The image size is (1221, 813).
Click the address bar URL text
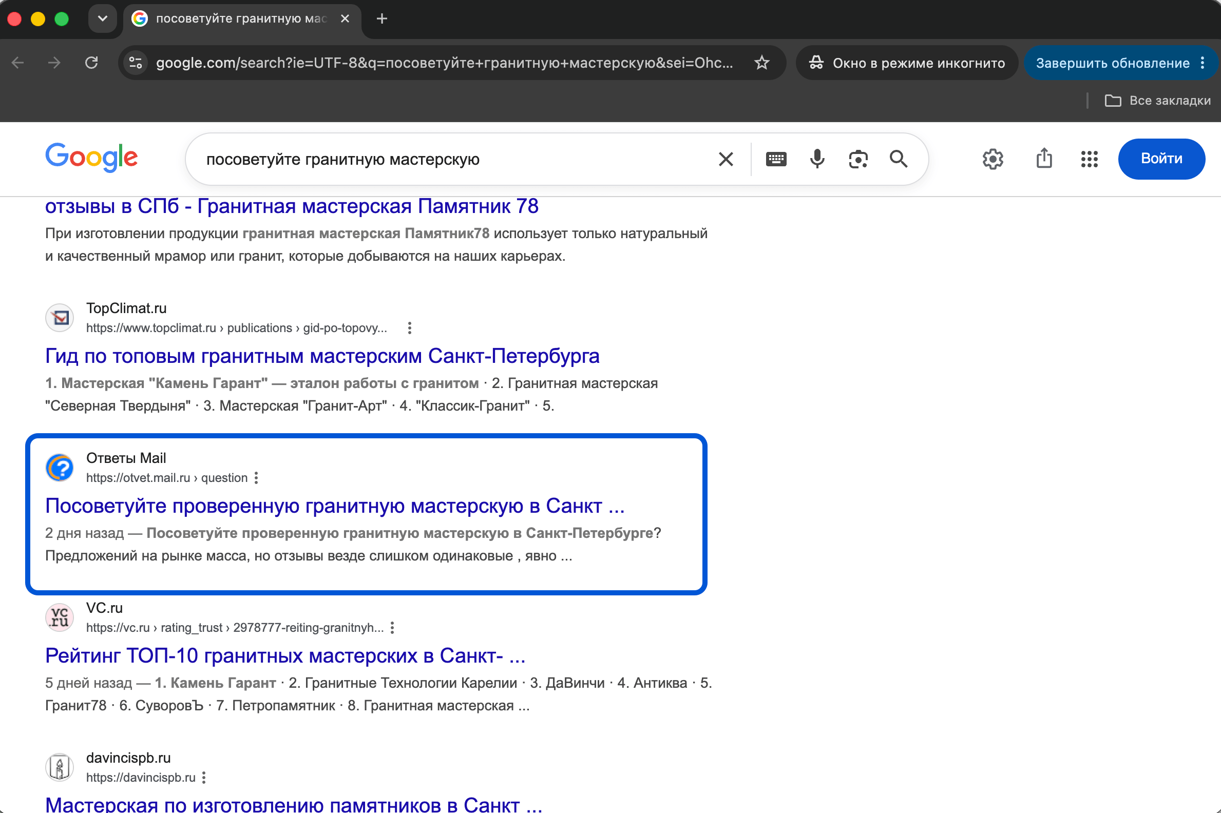point(445,63)
